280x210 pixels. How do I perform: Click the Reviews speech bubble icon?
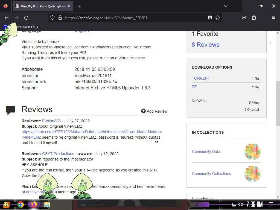[x=10, y=110]
